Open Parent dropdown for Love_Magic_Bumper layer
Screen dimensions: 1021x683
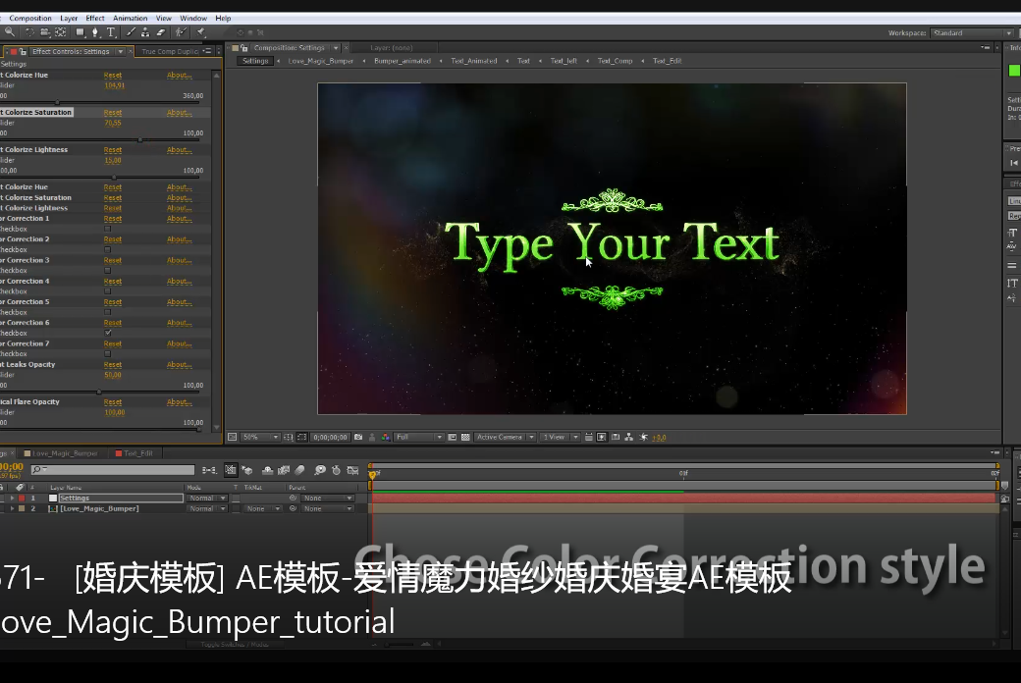[328, 508]
